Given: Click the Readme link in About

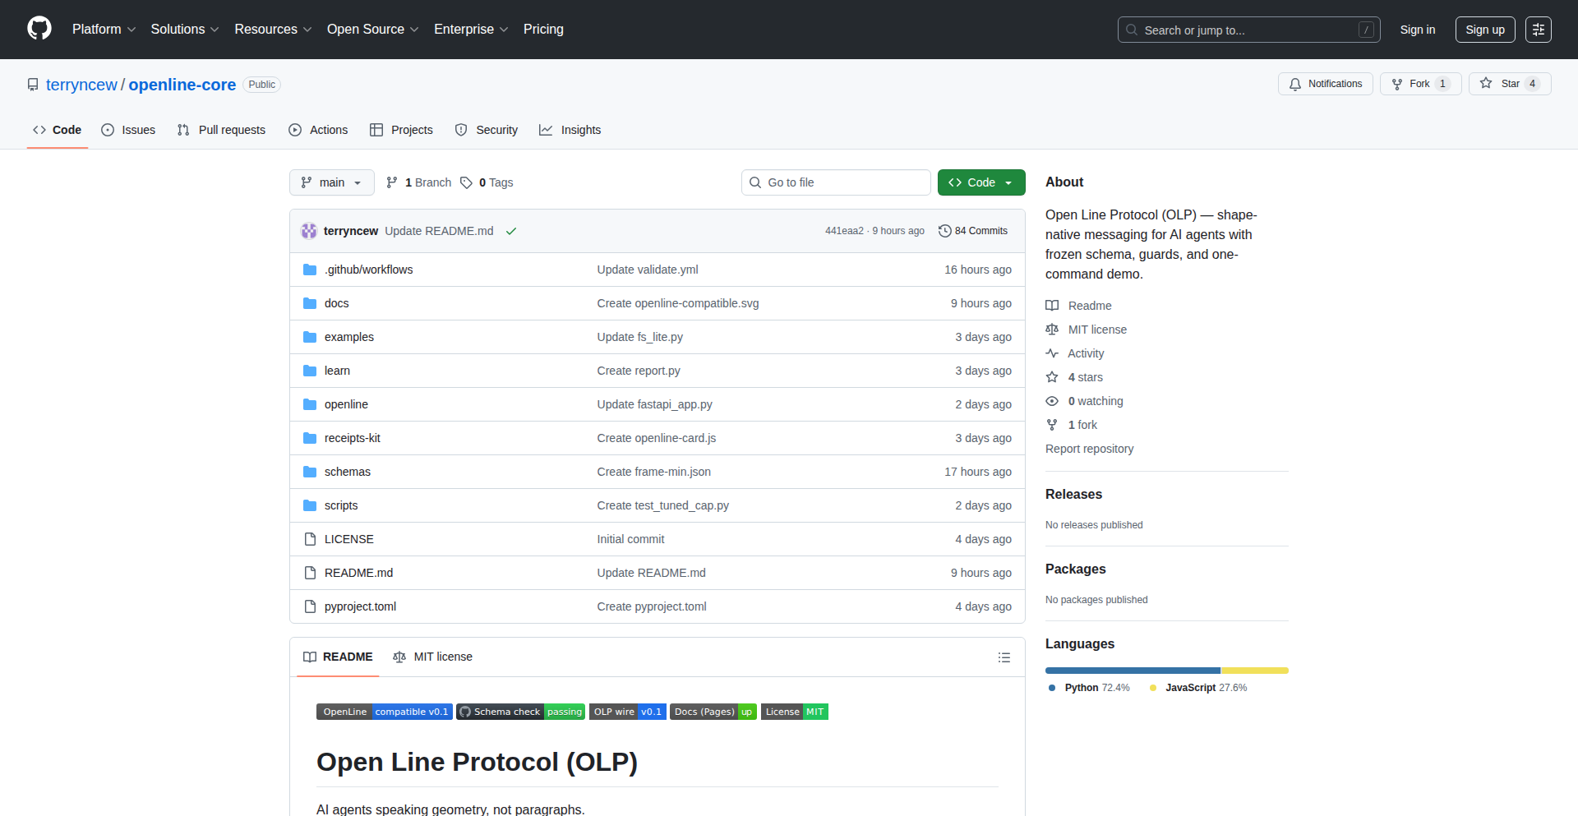Looking at the screenshot, I should tap(1078, 306).
